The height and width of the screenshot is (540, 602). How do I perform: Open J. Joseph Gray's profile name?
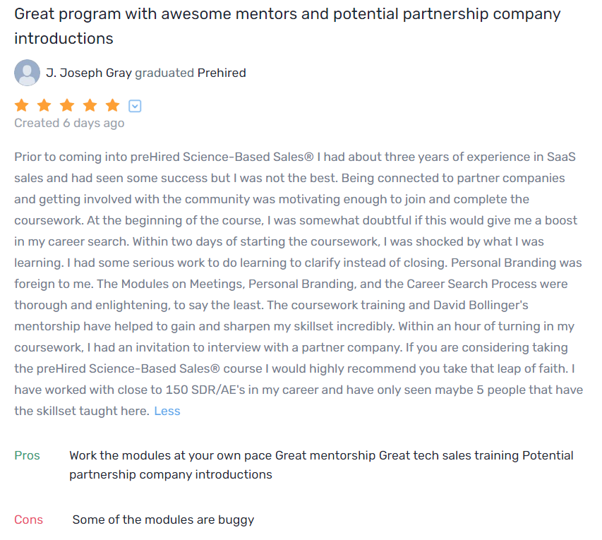(x=89, y=73)
